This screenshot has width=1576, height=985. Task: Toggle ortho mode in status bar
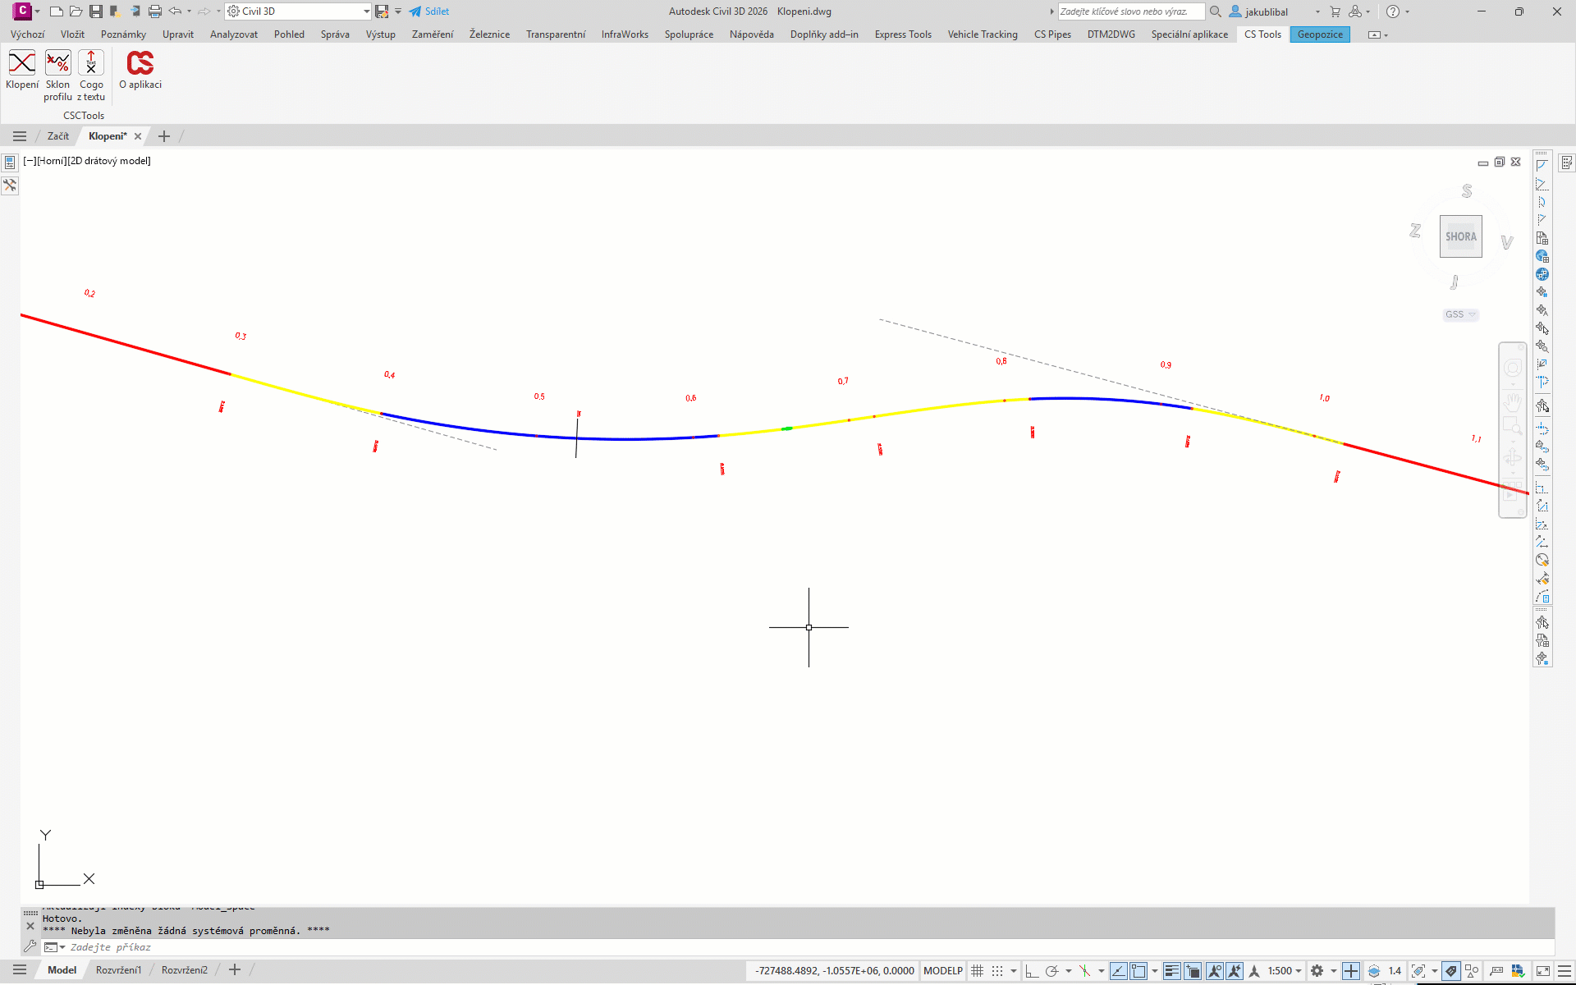click(1032, 970)
